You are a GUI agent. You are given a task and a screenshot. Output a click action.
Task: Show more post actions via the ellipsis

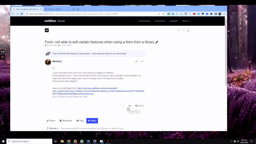point(129,106)
